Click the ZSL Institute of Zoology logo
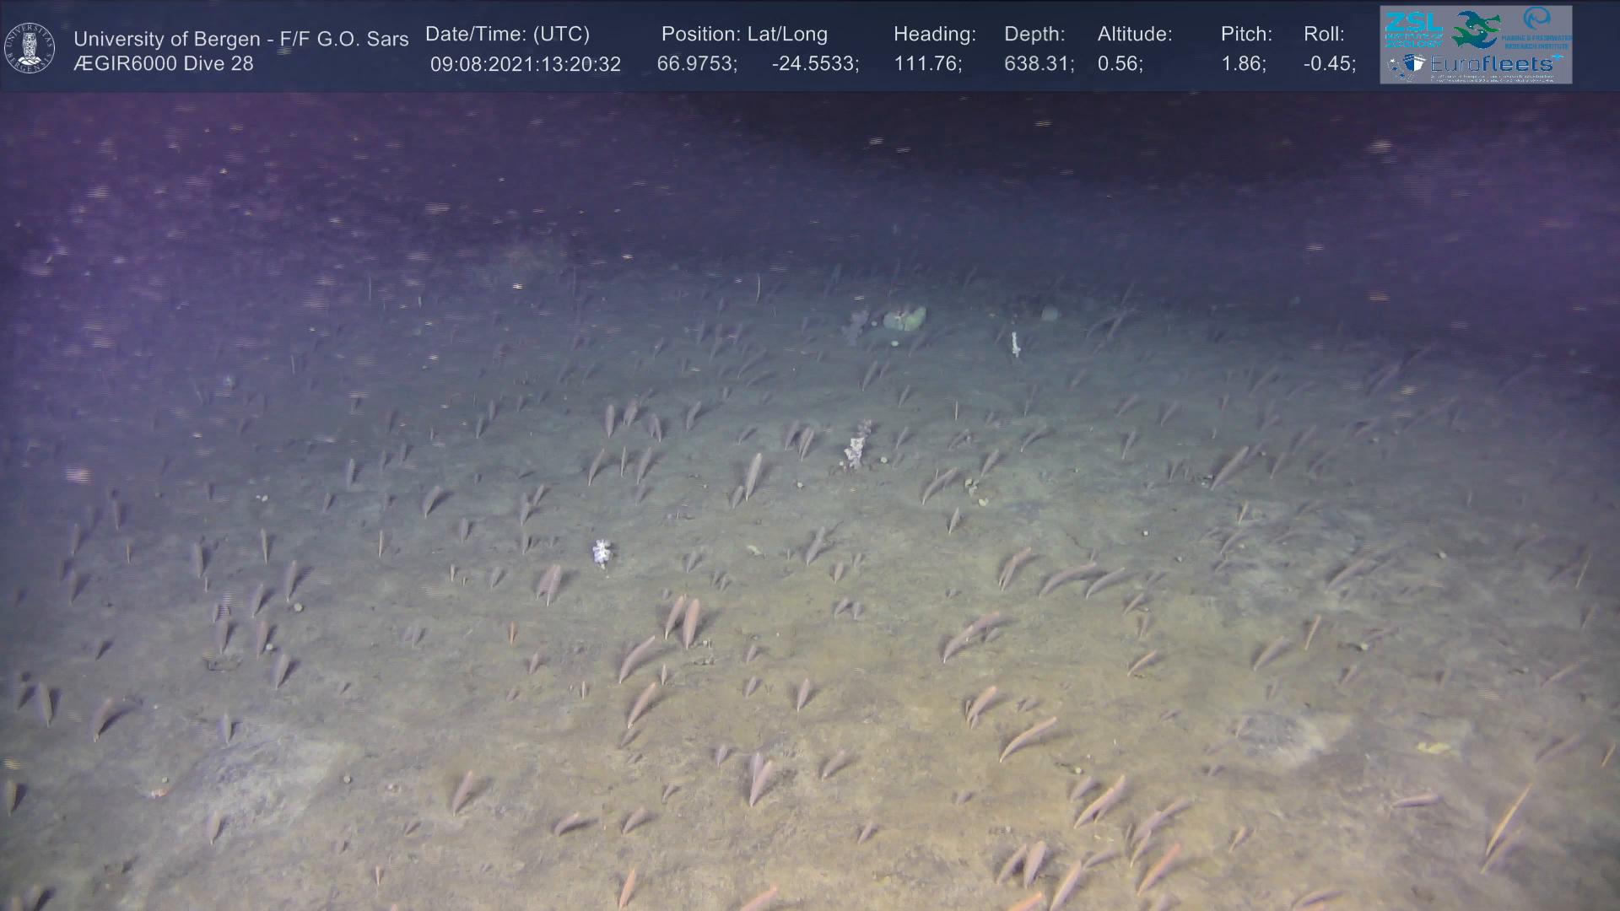 point(1413,30)
